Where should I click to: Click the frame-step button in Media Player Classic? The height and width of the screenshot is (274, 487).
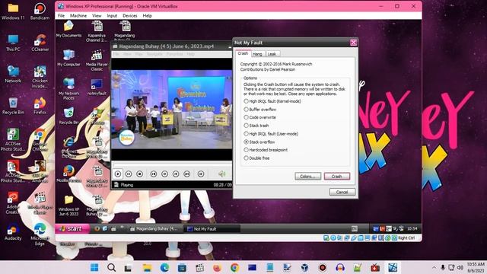point(201,174)
